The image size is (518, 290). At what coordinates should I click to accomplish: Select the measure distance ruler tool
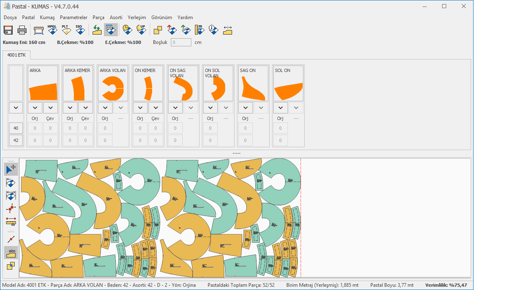pyautogui.click(x=11, y=221)
